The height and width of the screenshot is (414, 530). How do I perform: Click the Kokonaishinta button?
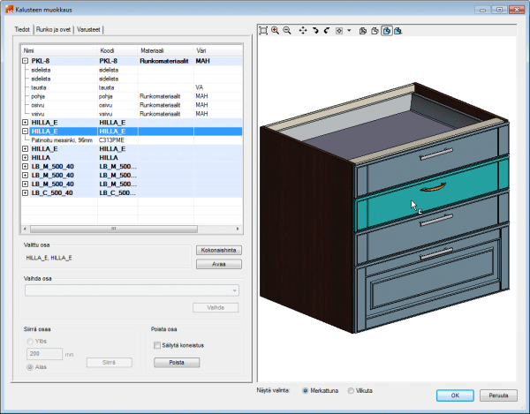coord(217,251)
